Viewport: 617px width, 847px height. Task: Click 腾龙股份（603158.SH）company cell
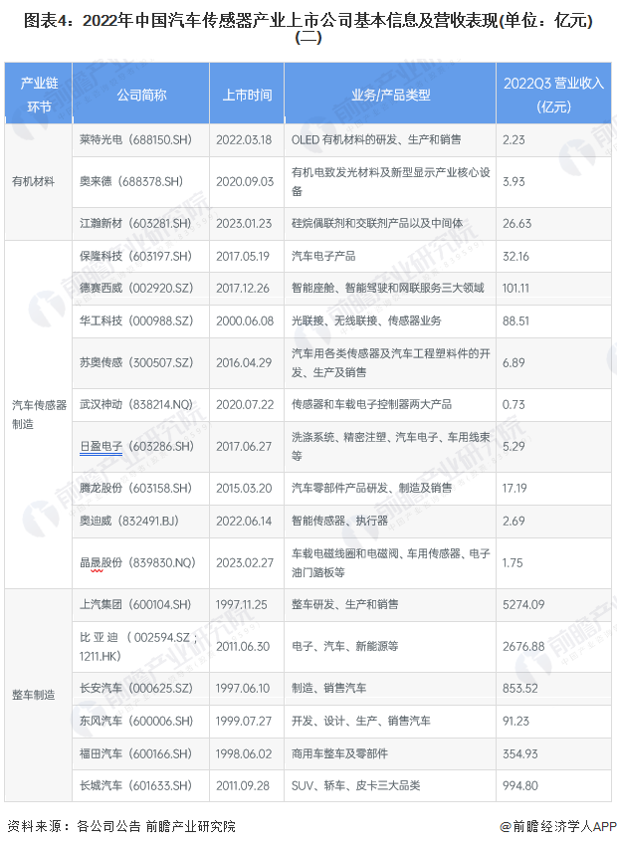pos(141,489)
